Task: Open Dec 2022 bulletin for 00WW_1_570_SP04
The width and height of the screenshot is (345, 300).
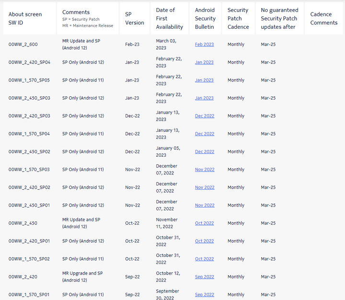Action: tap(205, 134)
